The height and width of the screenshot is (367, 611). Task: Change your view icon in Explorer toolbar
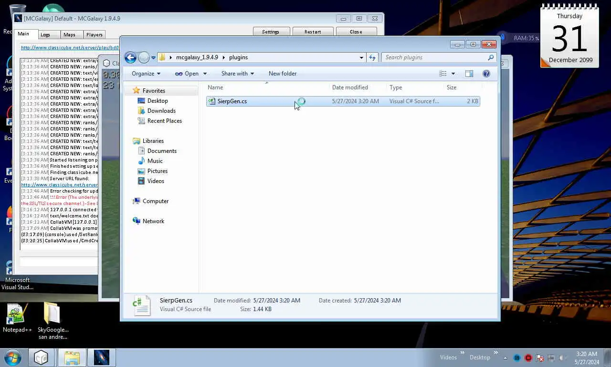443,74
